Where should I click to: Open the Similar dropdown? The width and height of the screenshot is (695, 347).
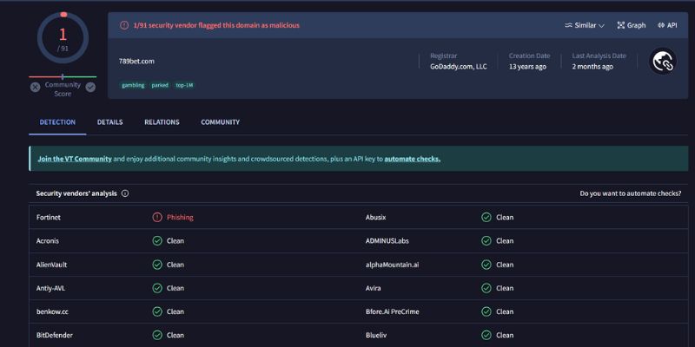[x=584, y=25]
